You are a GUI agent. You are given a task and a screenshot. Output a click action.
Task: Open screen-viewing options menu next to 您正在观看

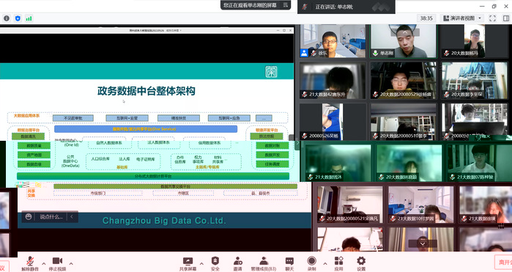tap(285, 5)
